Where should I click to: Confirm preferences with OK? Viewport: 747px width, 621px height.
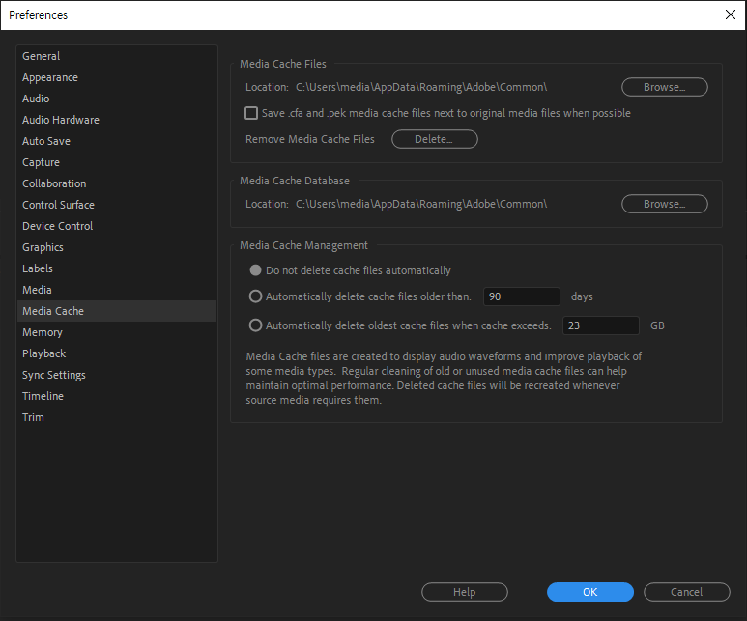pos(590,592)
